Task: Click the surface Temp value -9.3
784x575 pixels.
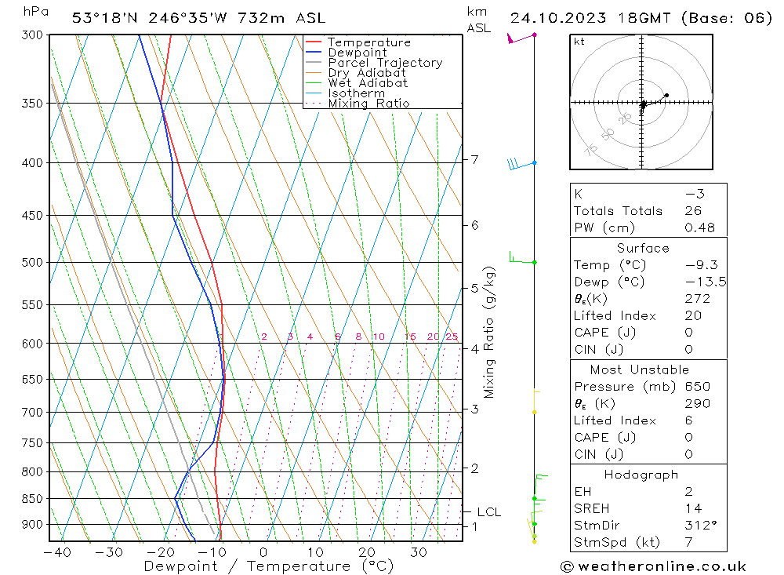Action: (702, 264)
